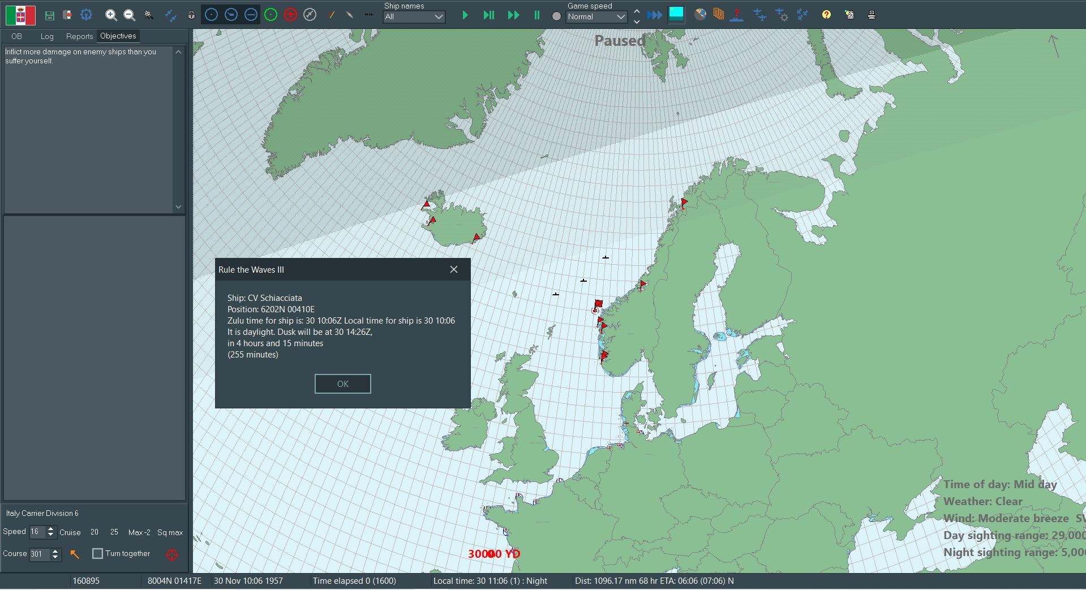Click the ship magnifier zoom icon
Image resolution: width=1086 pixels, height=590 pixels.
click(148, 15)
